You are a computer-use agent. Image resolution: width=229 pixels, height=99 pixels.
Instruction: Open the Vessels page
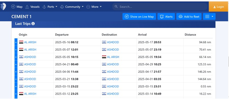click(32, 7)
